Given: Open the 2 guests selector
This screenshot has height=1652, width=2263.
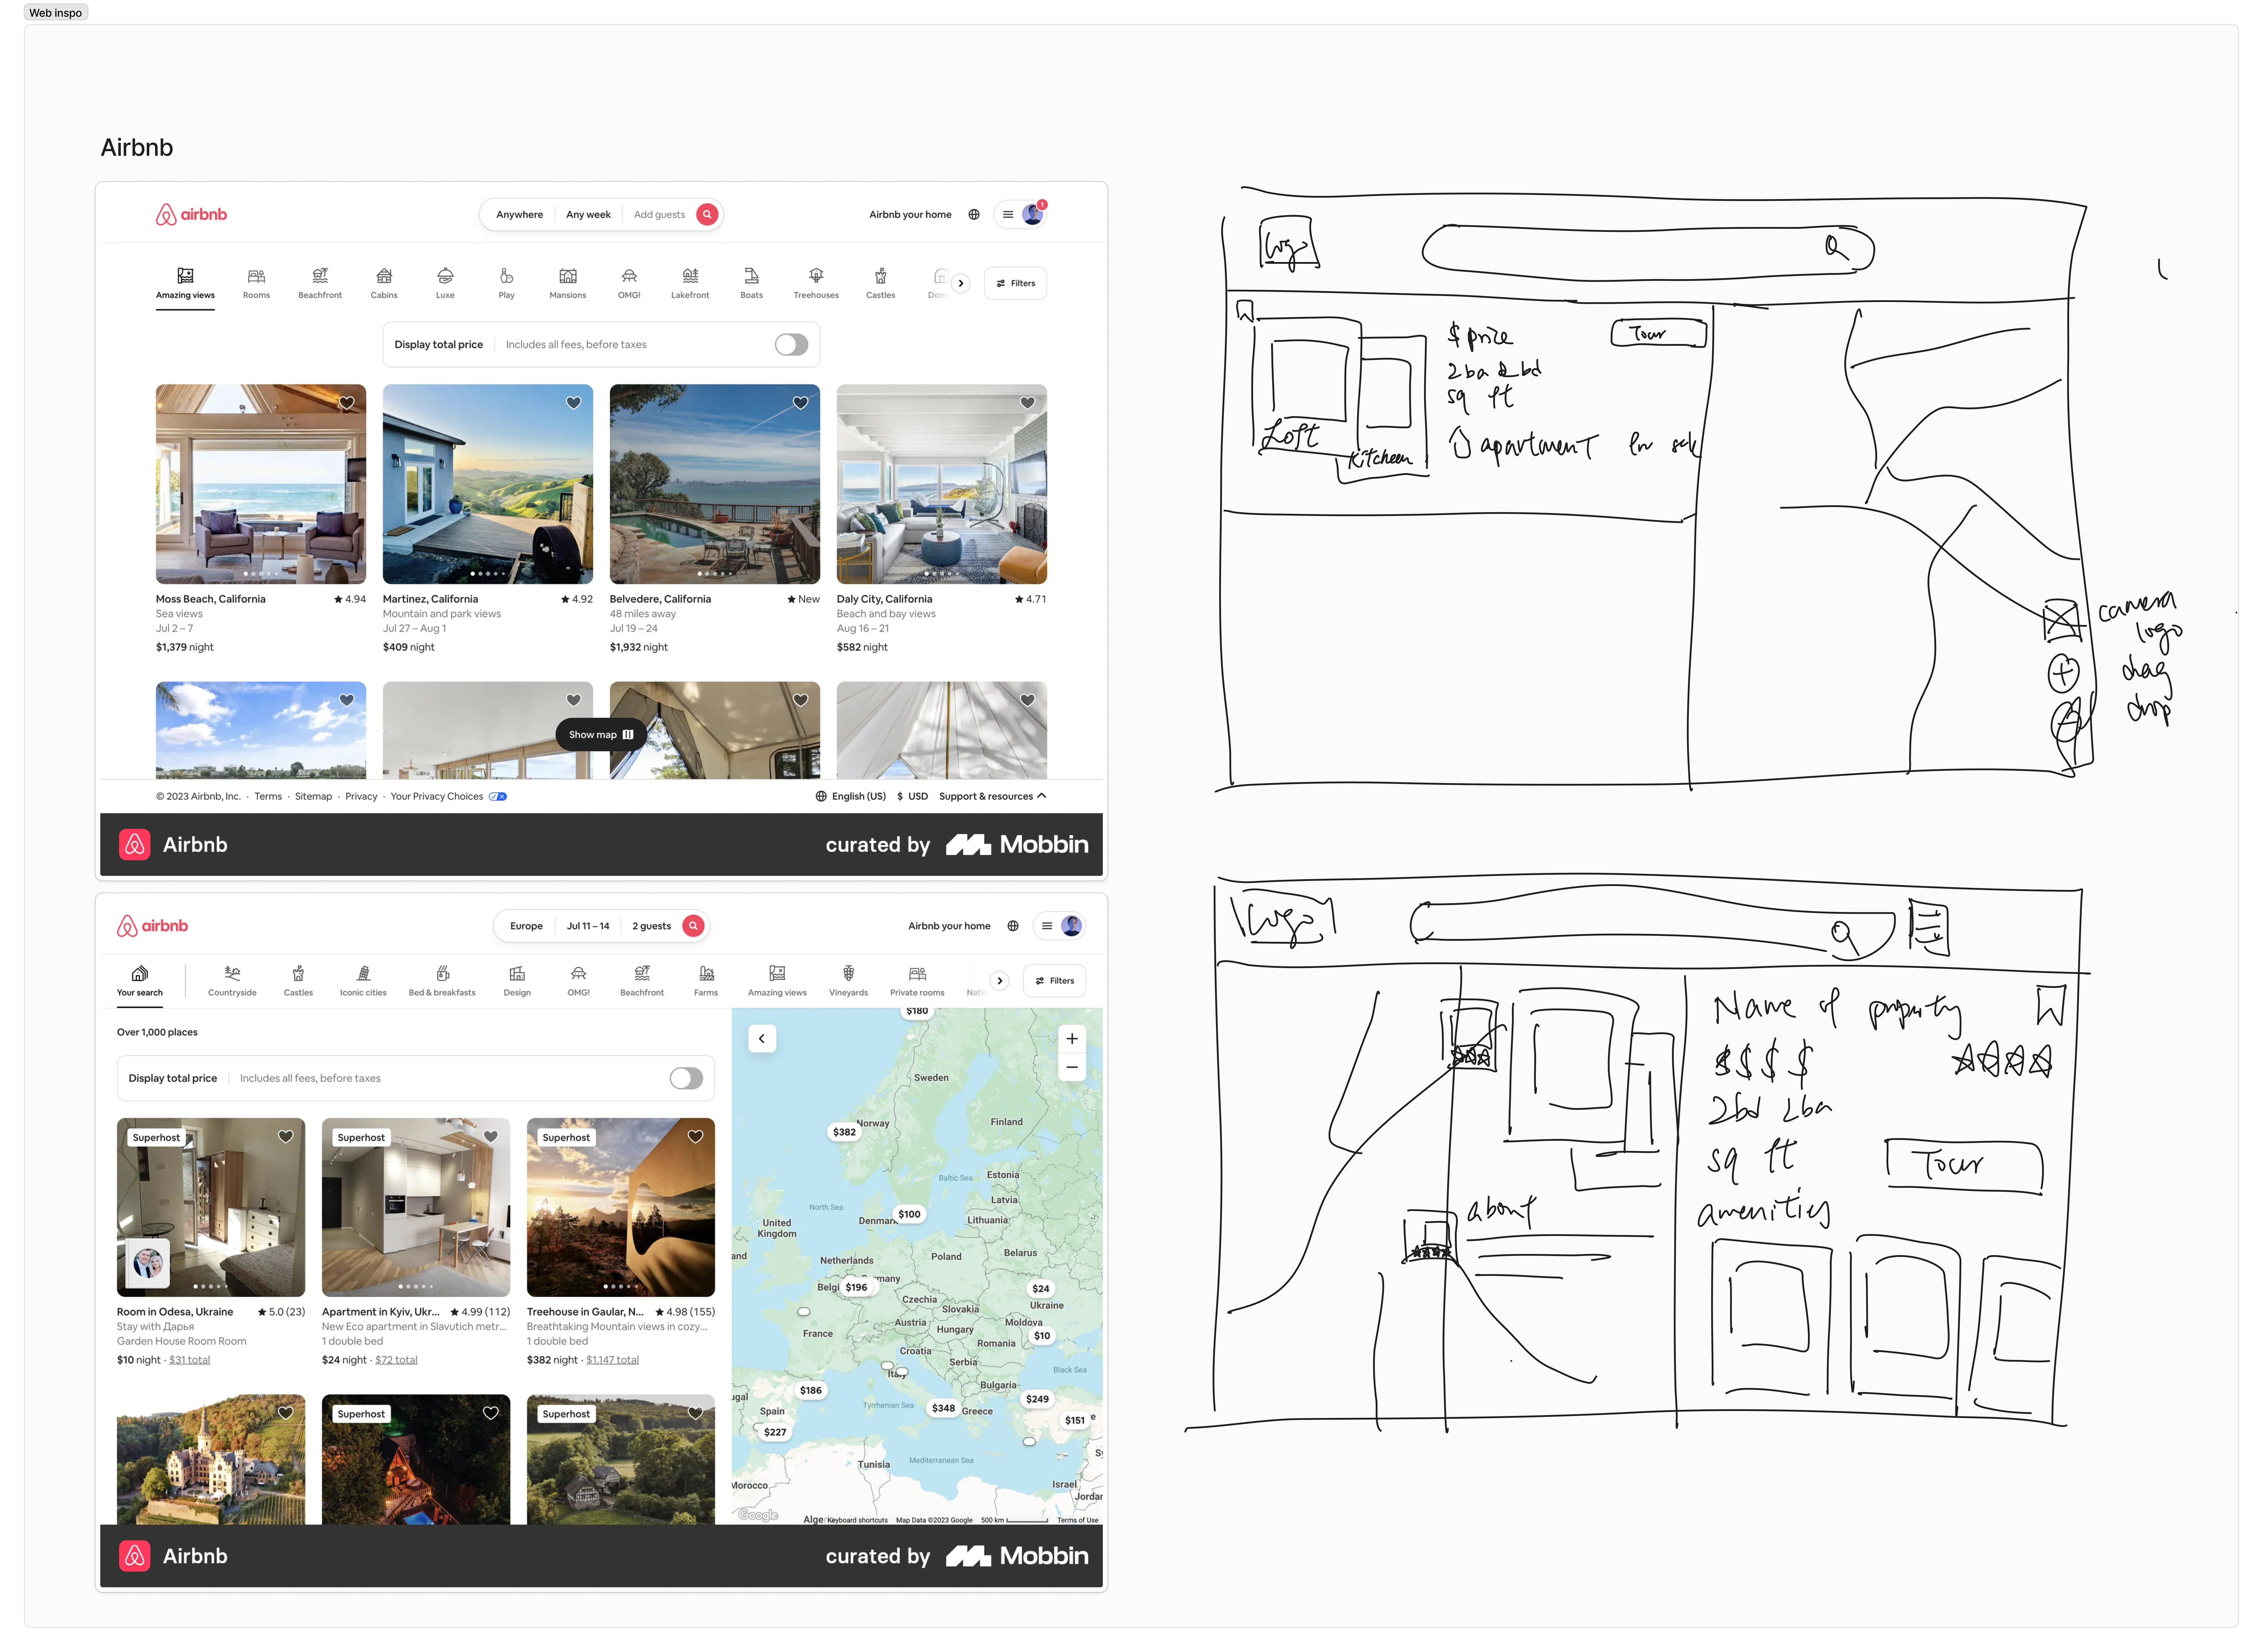Looking at the screenshot, I should click(x=652, y=926).
